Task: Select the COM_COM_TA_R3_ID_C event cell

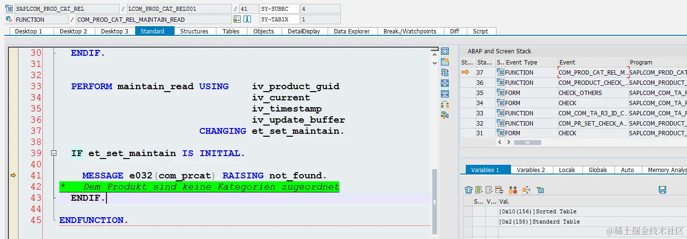Action: (593, 113)
